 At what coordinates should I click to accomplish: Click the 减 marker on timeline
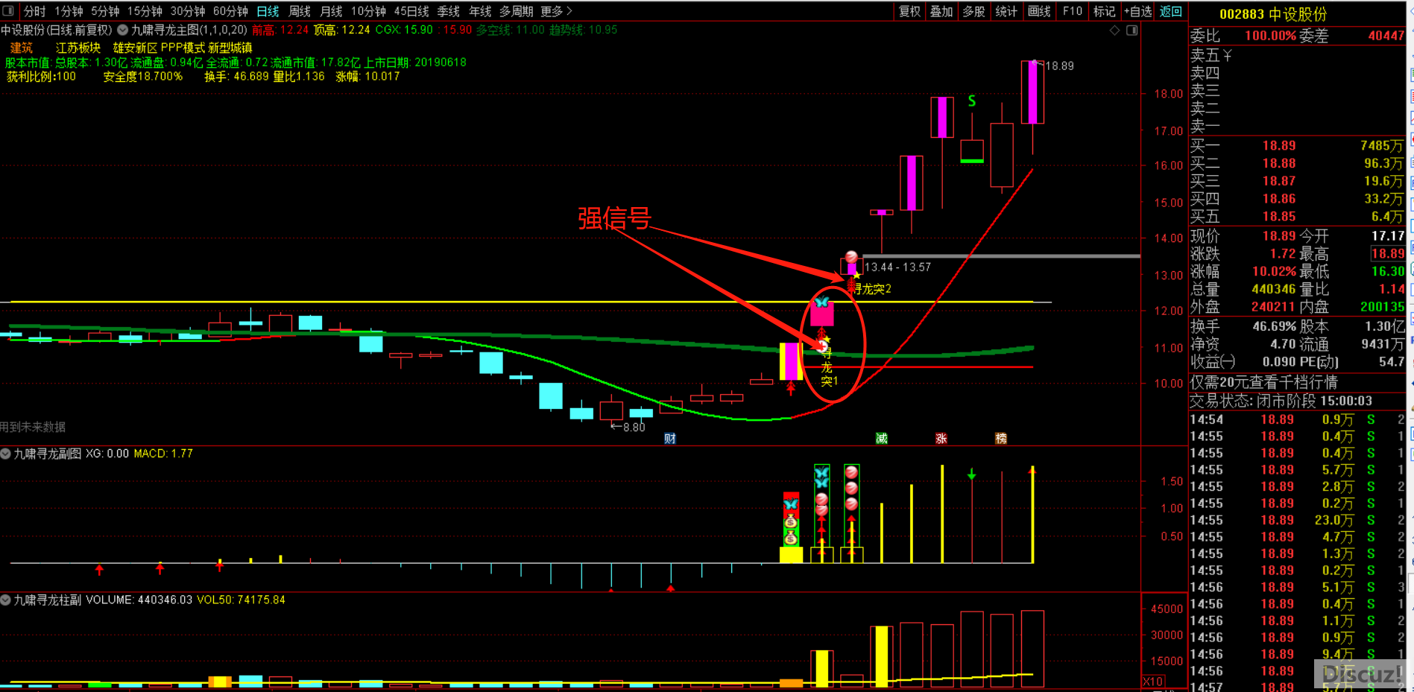coord(882,439)
